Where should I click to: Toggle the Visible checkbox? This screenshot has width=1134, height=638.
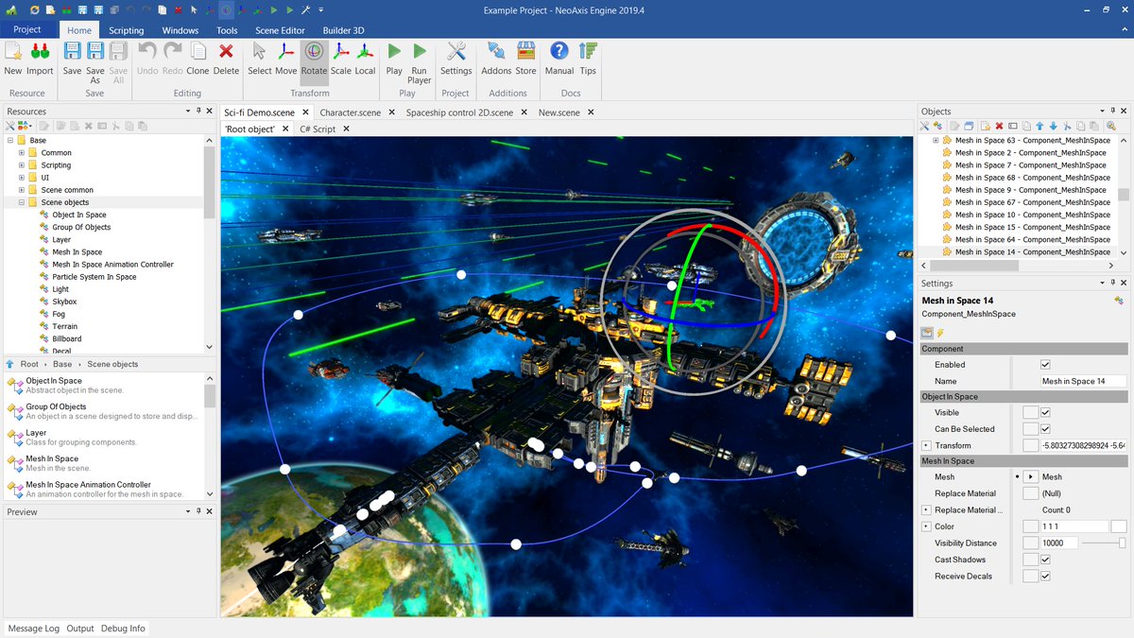pos(1045,413)
